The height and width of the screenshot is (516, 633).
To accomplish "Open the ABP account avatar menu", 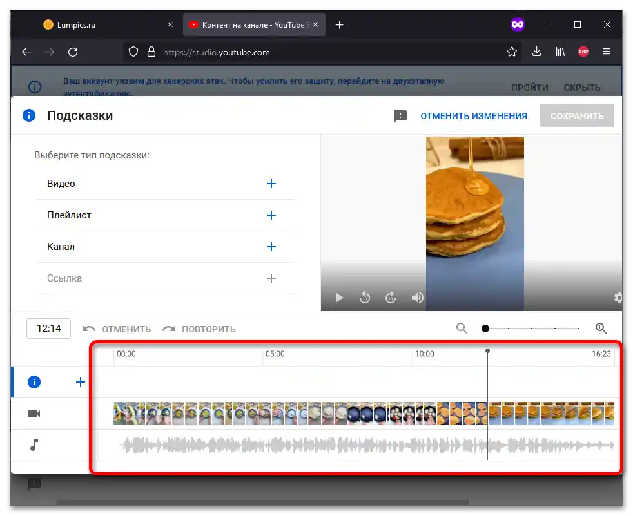I will [x=582, y=52].
